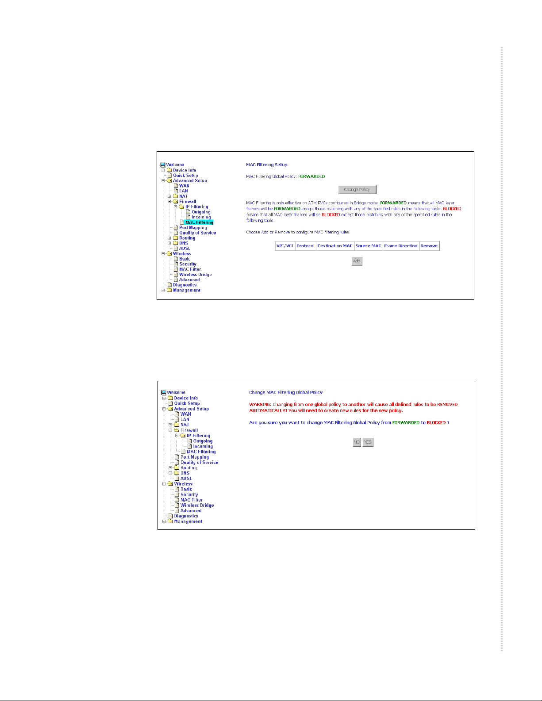The width and height of the screenshot is (542, 701).
Task: Click WAN page icon on MAC Filtering Setup screen
Action: point(176,186)
